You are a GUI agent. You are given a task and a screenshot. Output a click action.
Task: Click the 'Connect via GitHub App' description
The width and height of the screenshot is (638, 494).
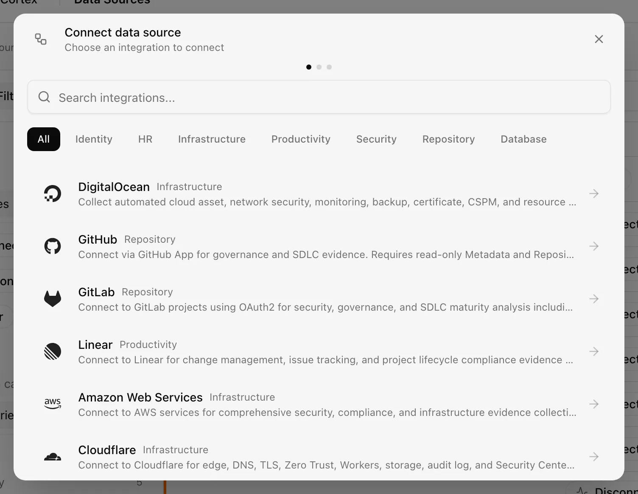point(326,255)
